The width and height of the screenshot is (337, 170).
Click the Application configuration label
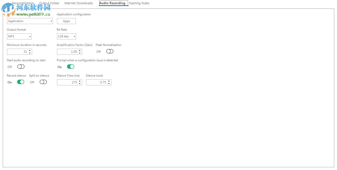(74, 14)
